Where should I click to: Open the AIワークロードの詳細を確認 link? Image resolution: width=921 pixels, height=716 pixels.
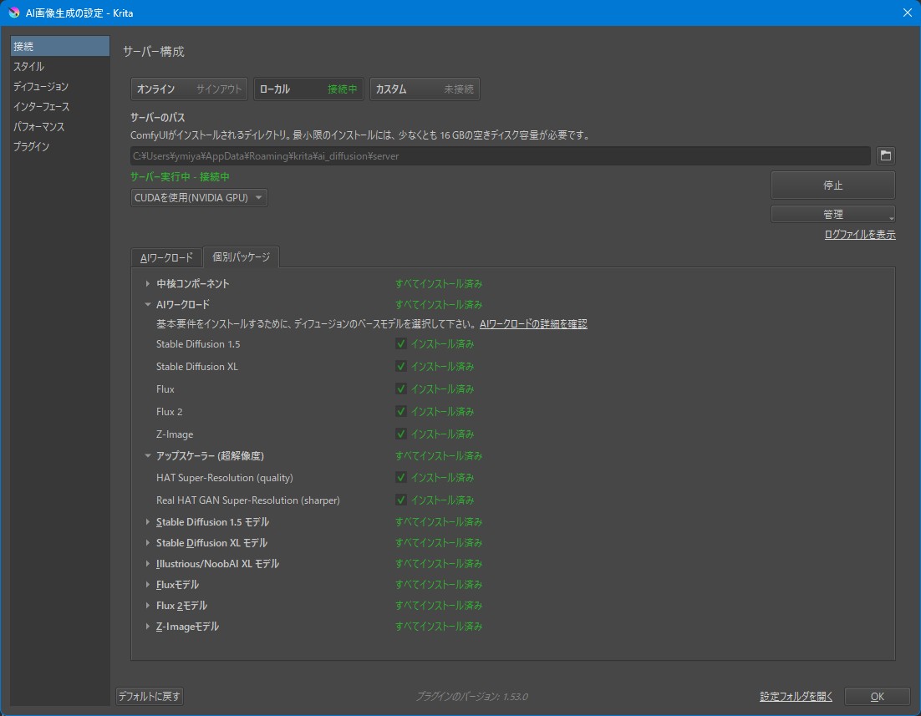[x=533, y=323]
